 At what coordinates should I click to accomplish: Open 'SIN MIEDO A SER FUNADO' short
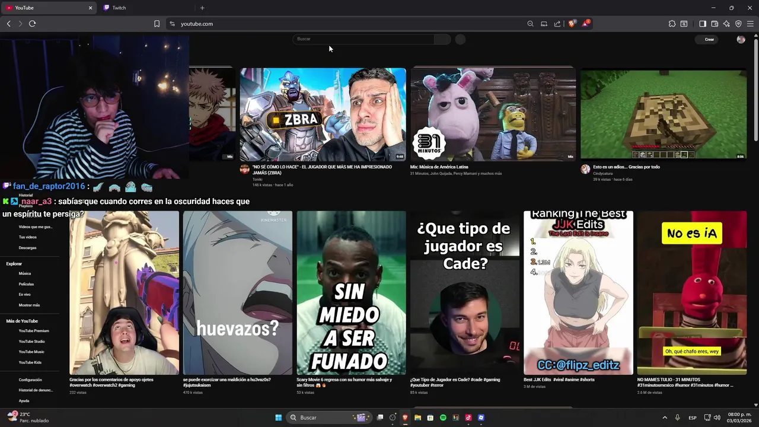(x=351, y=293)
